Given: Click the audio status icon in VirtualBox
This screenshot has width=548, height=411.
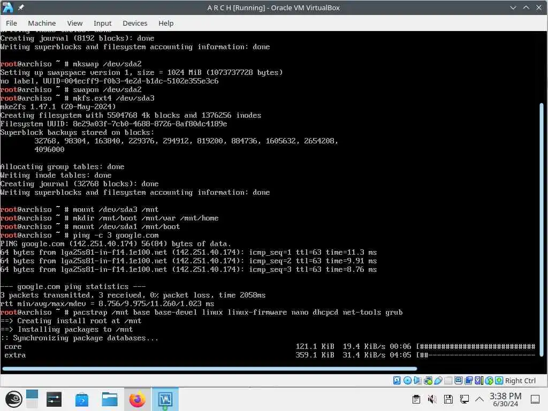Looking at the screenshot, I should point(417,380).
